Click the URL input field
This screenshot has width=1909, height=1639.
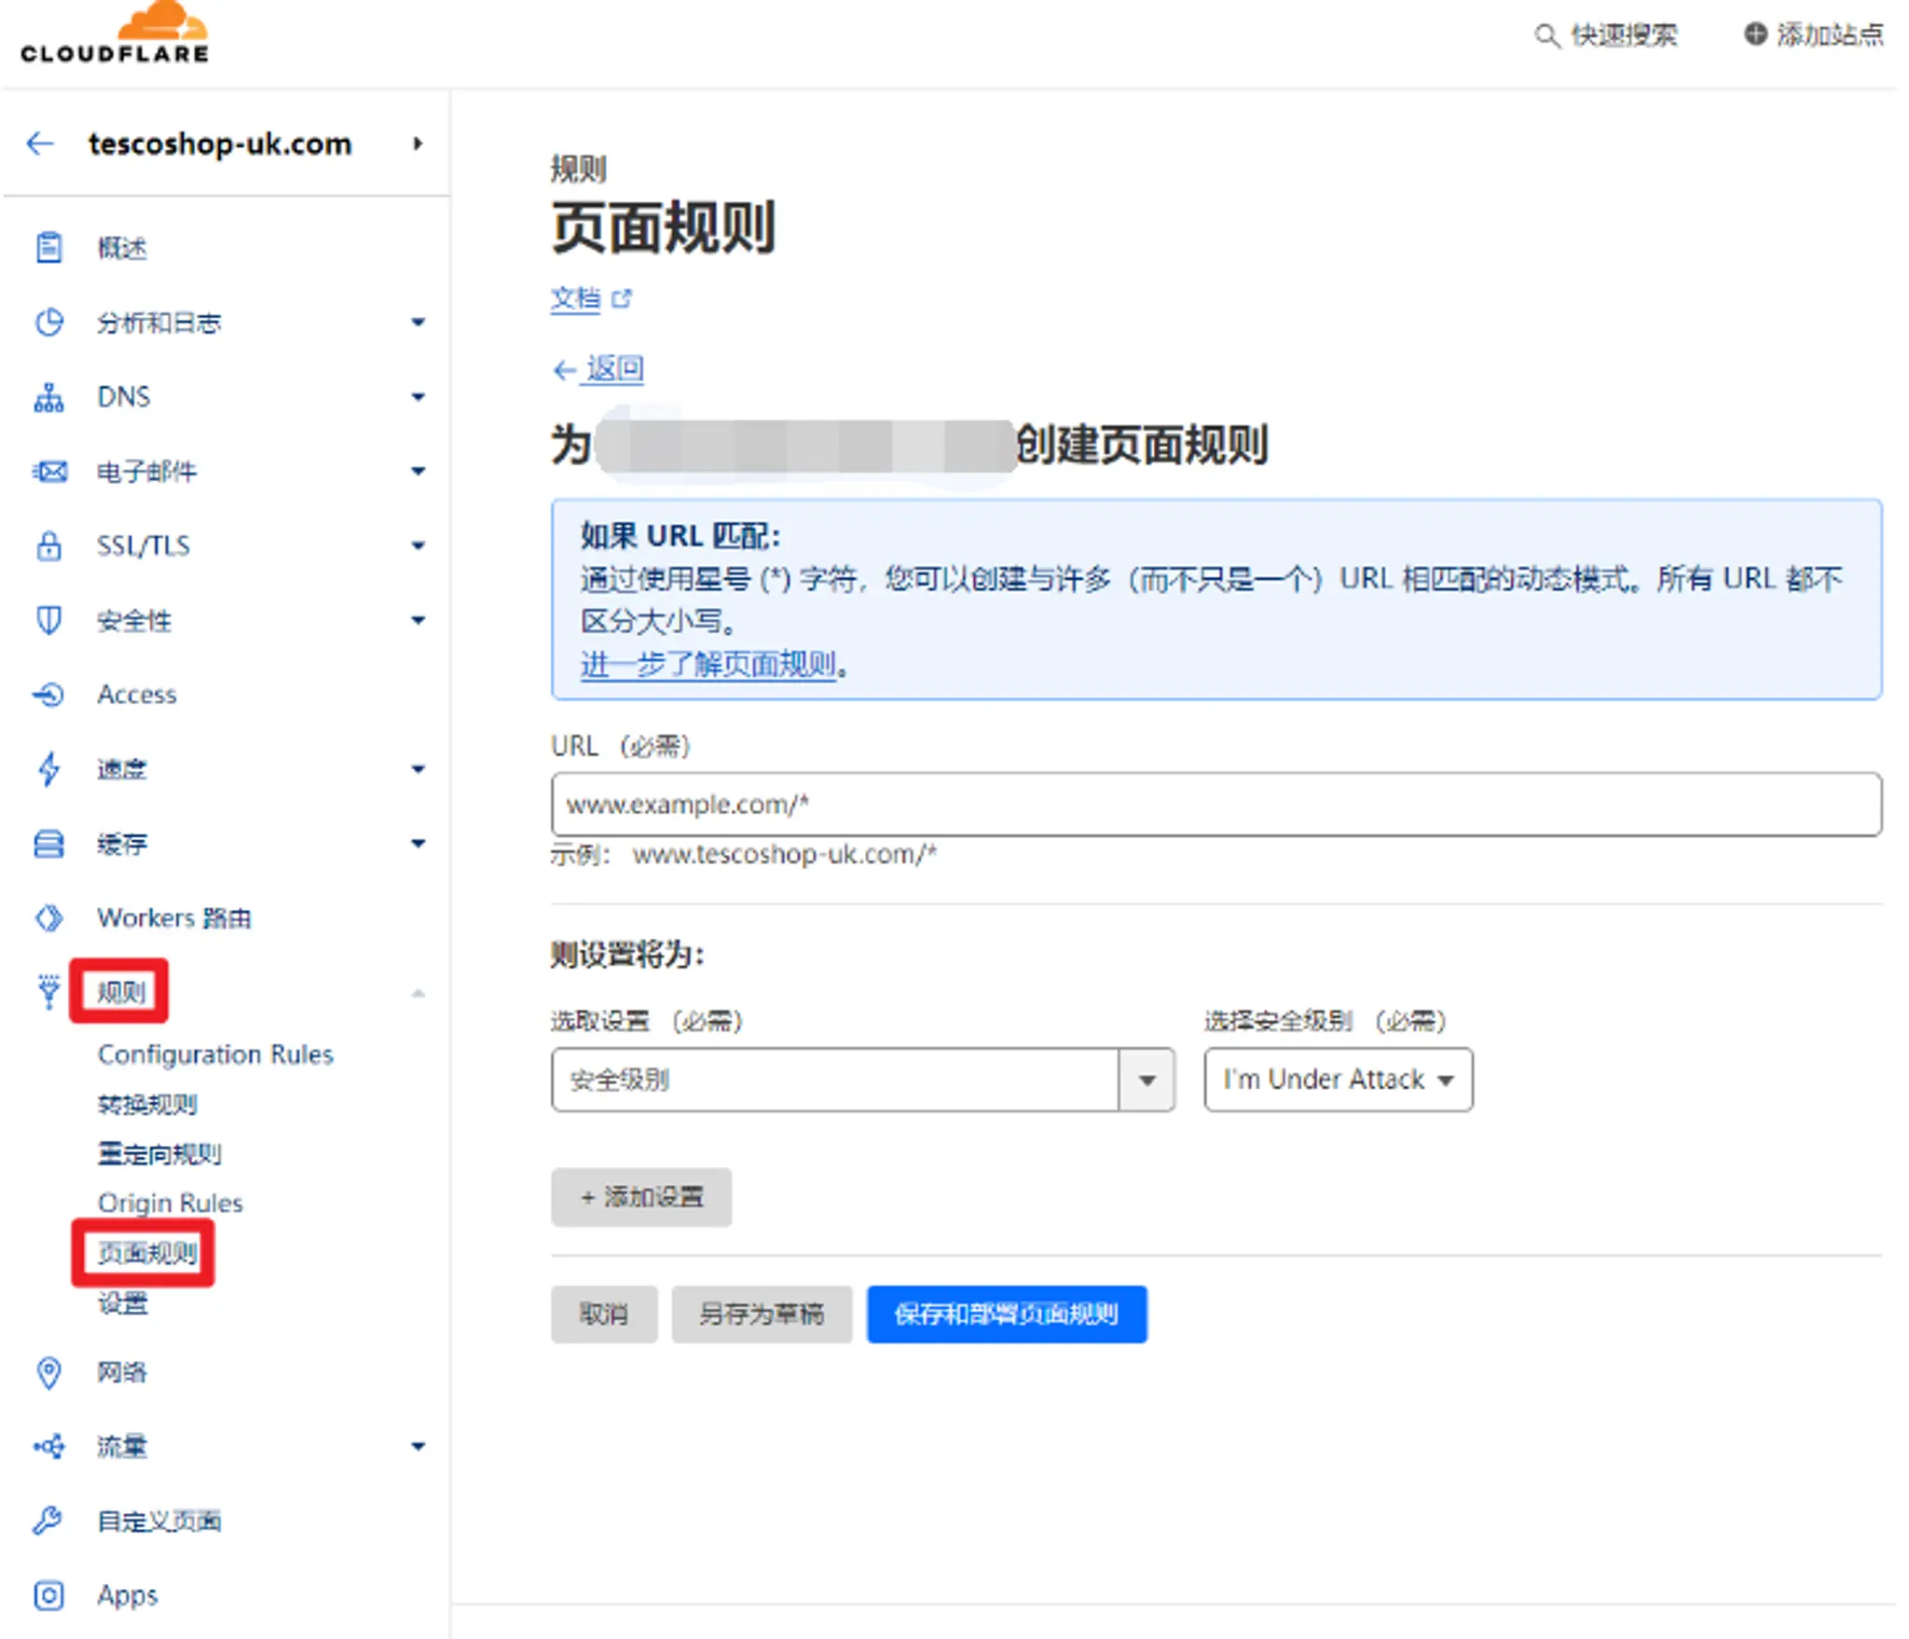[x=1215, y=805]
